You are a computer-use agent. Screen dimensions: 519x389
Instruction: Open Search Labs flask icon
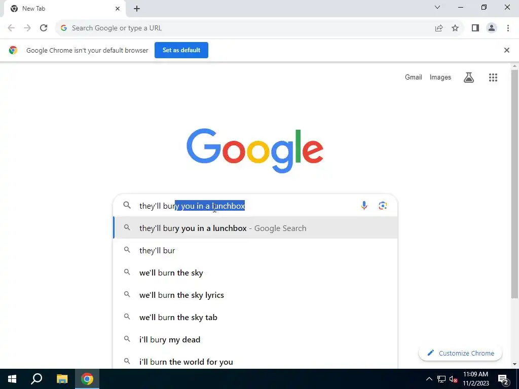(469, 77)
